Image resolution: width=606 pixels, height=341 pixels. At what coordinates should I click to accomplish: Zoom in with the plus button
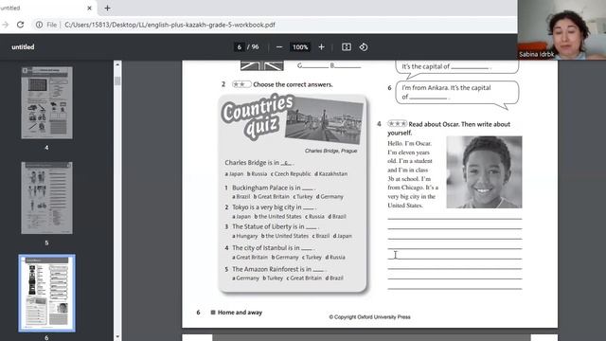pyautogui.click(x=321, y=47)
